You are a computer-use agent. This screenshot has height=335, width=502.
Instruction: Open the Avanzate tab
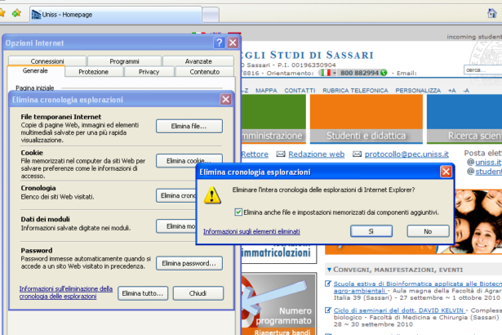click(x=198, y=61)
